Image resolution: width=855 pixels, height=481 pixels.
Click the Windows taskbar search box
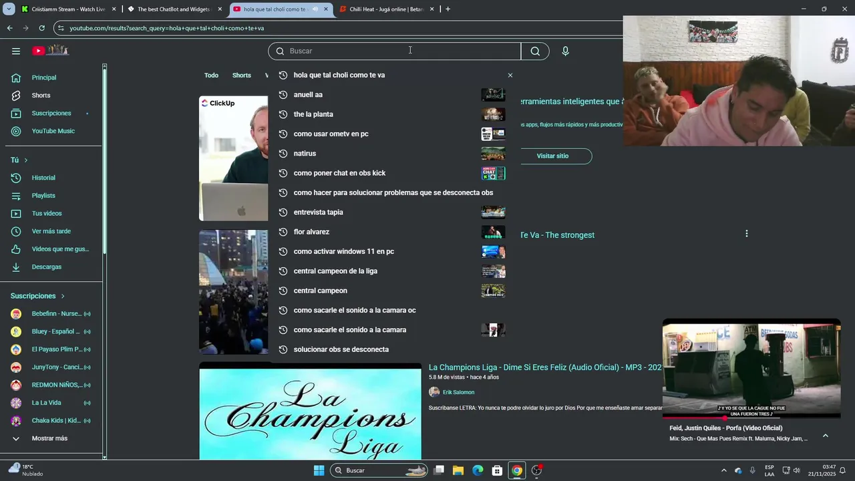379,470
